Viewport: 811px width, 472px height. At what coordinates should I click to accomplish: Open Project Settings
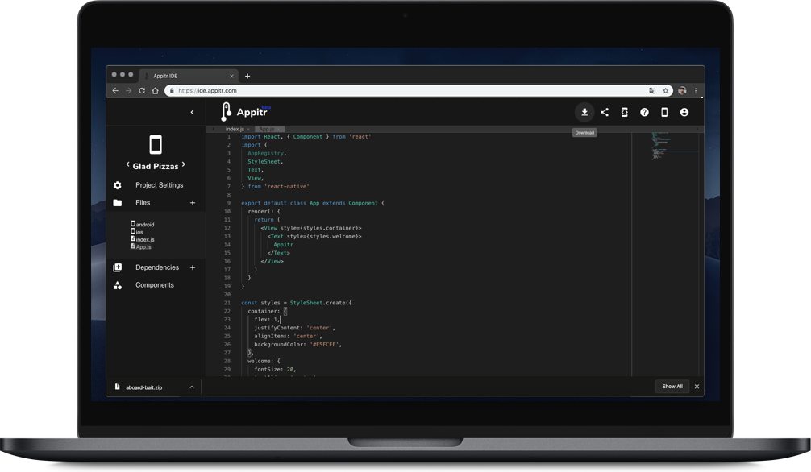pos(160,185)
